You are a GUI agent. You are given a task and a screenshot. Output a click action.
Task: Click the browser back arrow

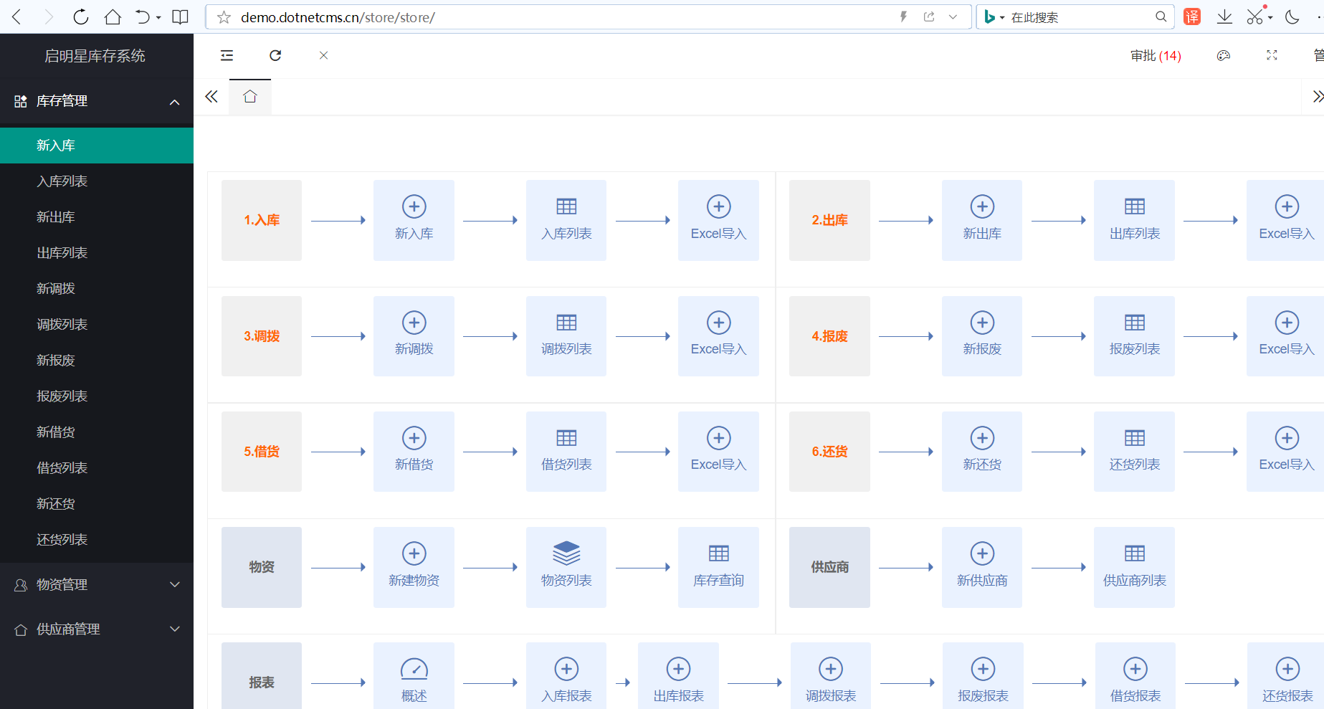(x=17, y=17)
